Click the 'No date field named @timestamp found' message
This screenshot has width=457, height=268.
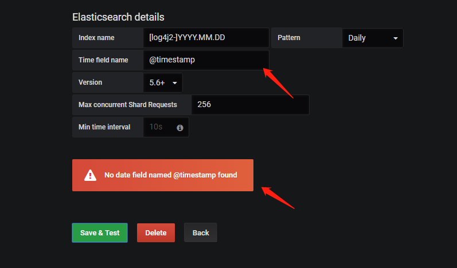(170, 175)
